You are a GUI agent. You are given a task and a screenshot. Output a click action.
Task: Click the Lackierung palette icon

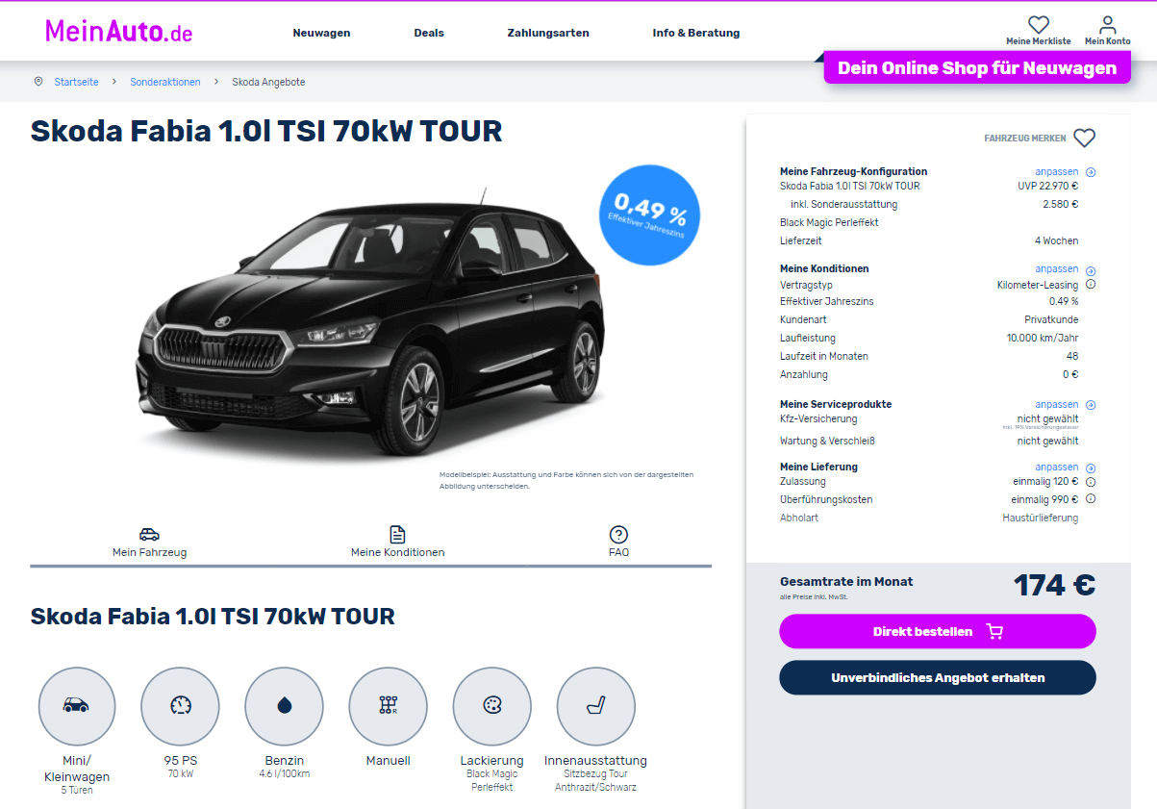coord(491,706)
